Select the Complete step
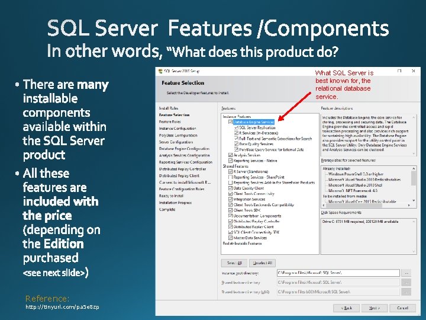 pyautogui.click(x=167, y=210)
